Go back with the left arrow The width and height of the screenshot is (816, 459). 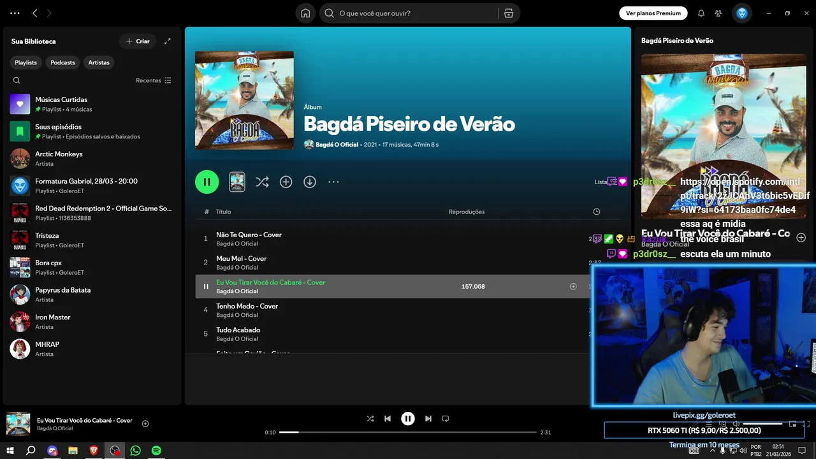pos(35,13)
